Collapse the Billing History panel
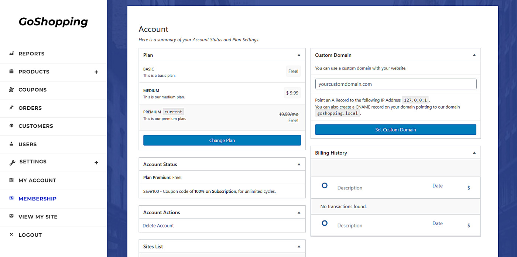 click(x=475, y=153)
